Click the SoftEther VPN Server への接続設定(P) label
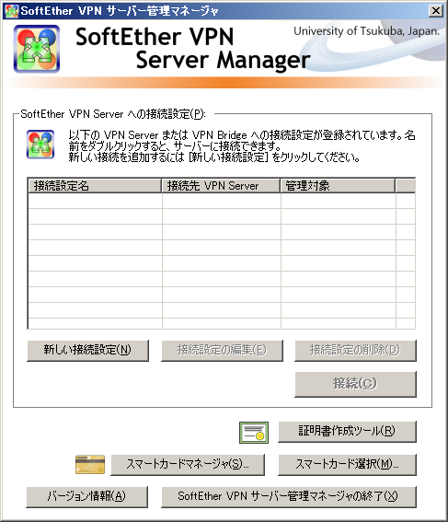The width and height of the screenshot is (448, 522). (x=113, y=114)
